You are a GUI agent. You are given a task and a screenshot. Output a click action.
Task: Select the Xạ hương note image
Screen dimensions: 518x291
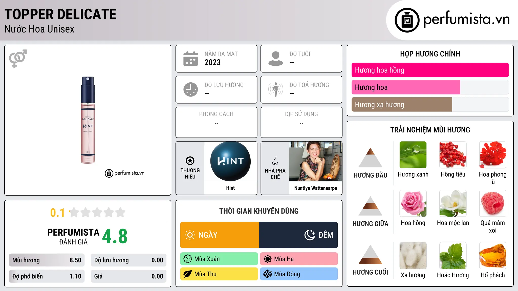pyautogui.click(x=413, y=256)
